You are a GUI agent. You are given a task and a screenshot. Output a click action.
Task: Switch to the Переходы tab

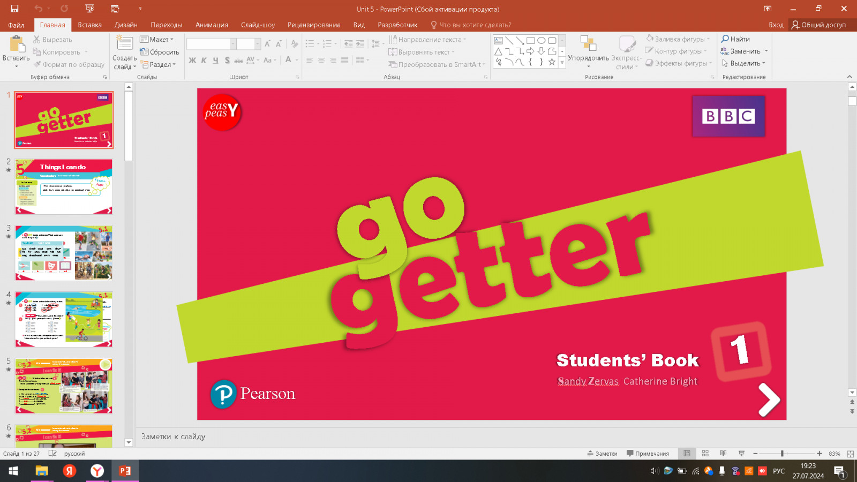[166, 25]
